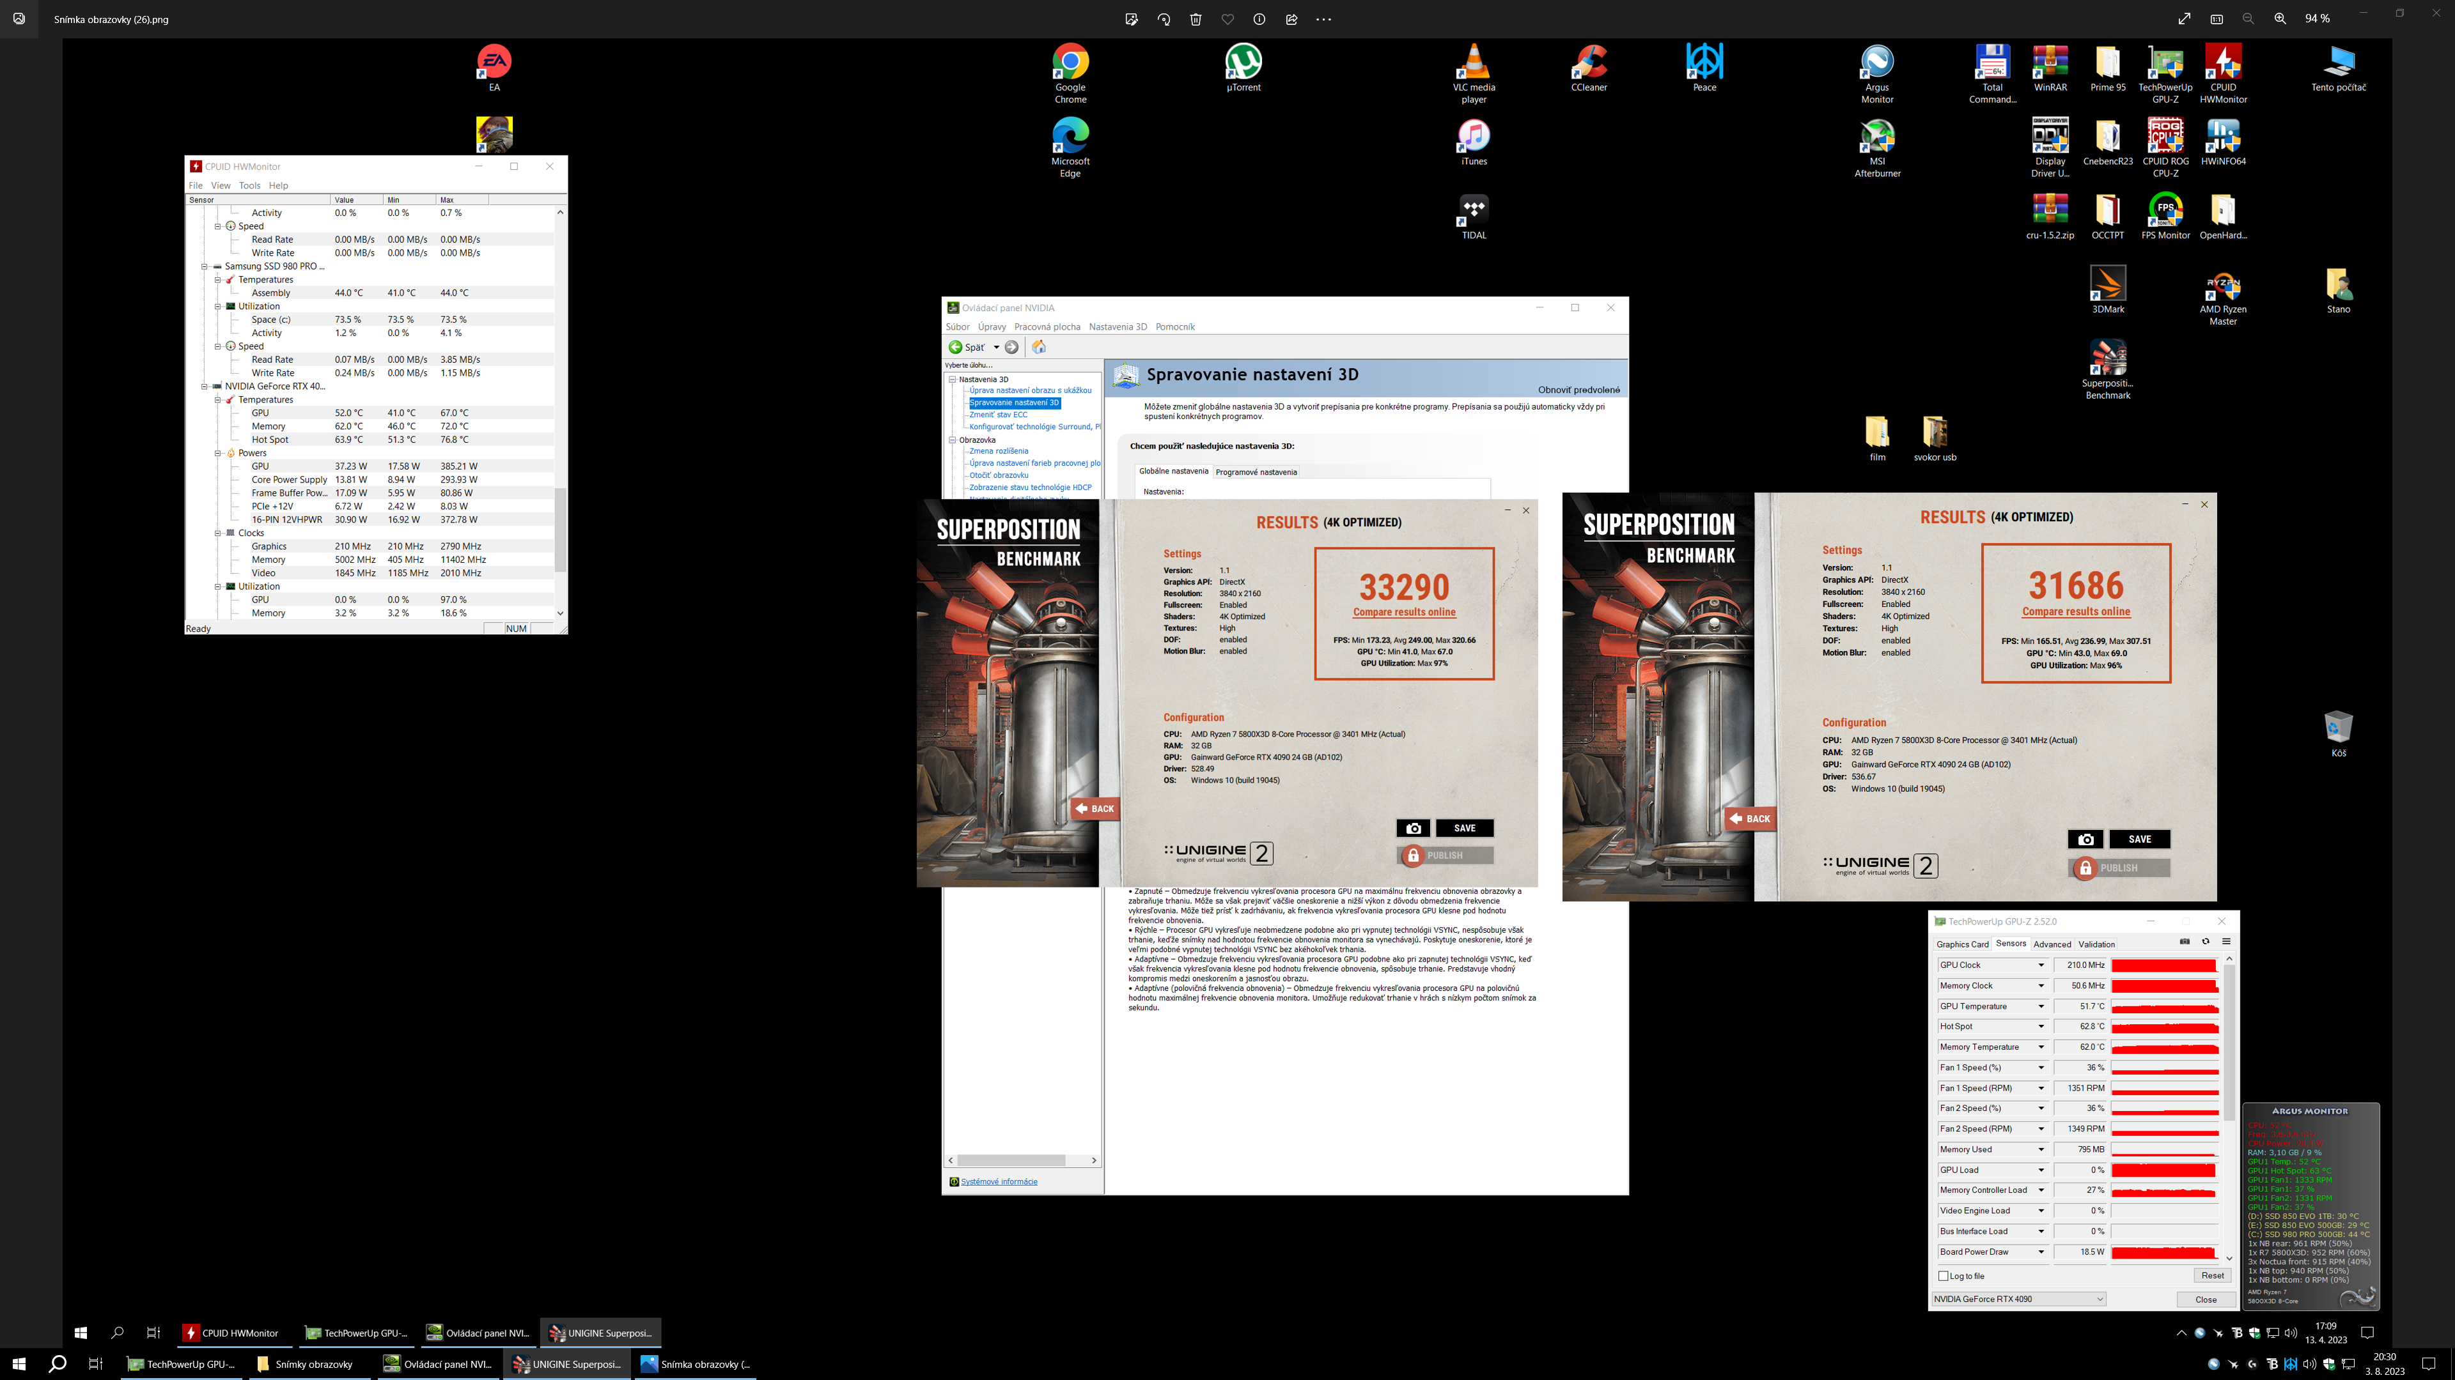Click the GPU-Z refresh sensors icon
The image size is (2455, 1380).
(x=2205, y=942)
